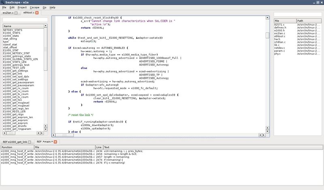Click the symbol list scroll-up arrow
The image size is (324, 190).
45,26
